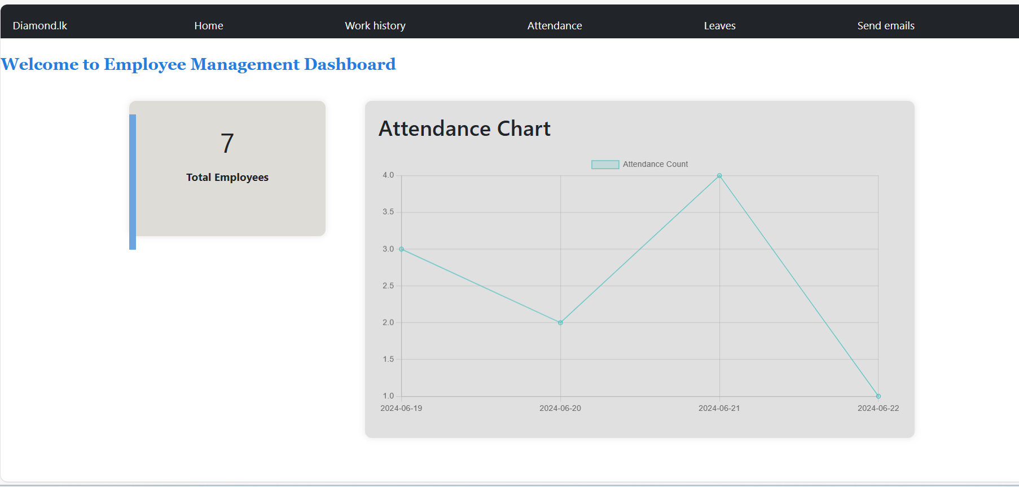This screenshot has width=1019, height=487.
Task: Go to the Work history page
Action: coord(375,26)
